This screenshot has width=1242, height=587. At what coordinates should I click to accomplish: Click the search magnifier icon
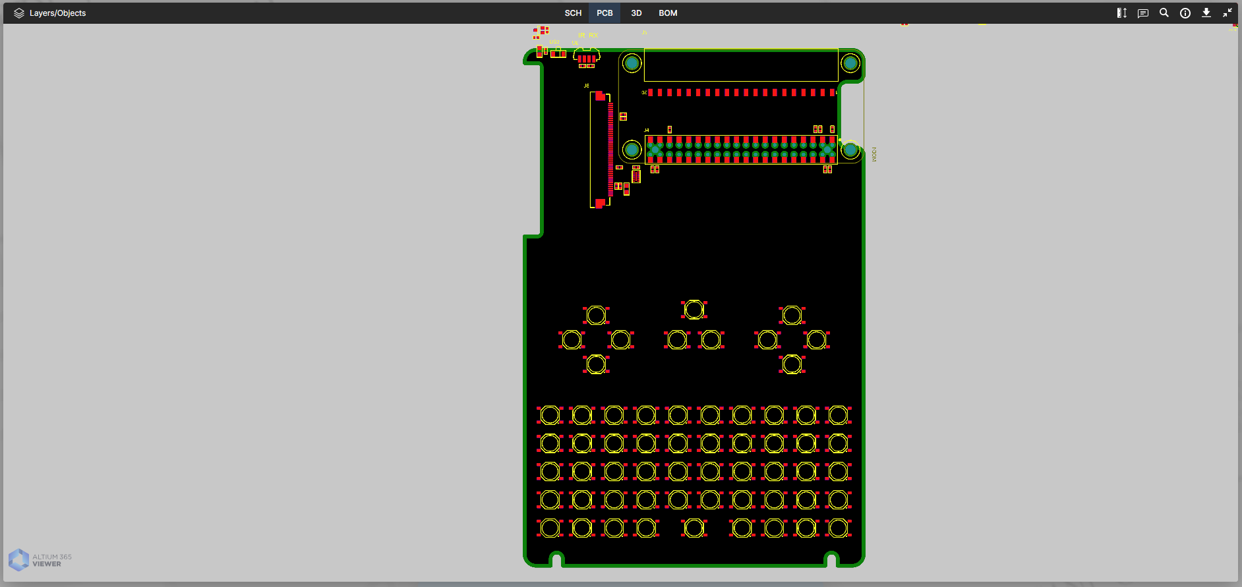coord(1164,13)
